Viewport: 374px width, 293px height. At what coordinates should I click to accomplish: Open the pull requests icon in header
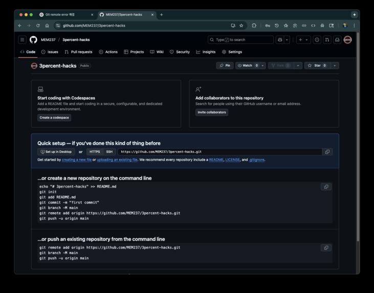point(327,40)
